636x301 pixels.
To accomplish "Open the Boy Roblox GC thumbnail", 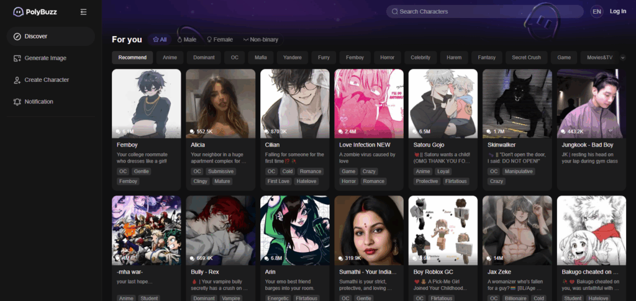I will [443, 230].
